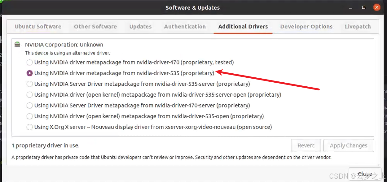Click the proprietary driver private code notice
387x182 pixels.
coord(171,157)
